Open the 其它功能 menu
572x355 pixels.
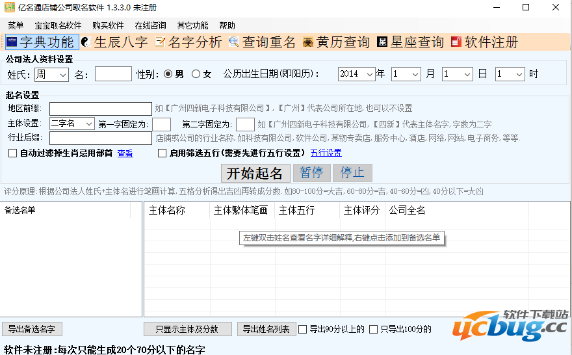pyautogui.click(x=192, y=25)
